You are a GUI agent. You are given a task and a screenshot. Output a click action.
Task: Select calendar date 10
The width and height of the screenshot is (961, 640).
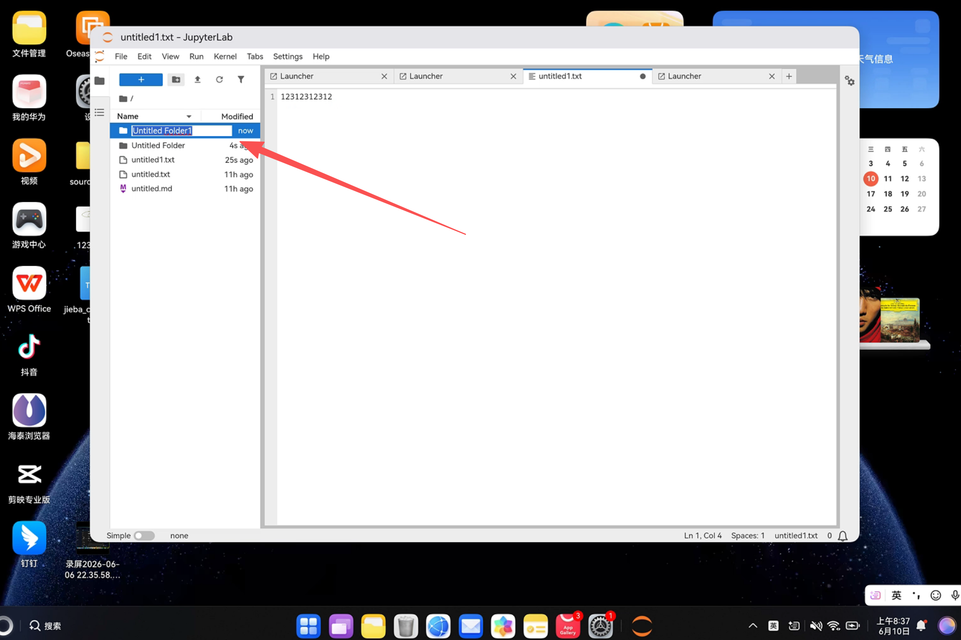point(871,179)
